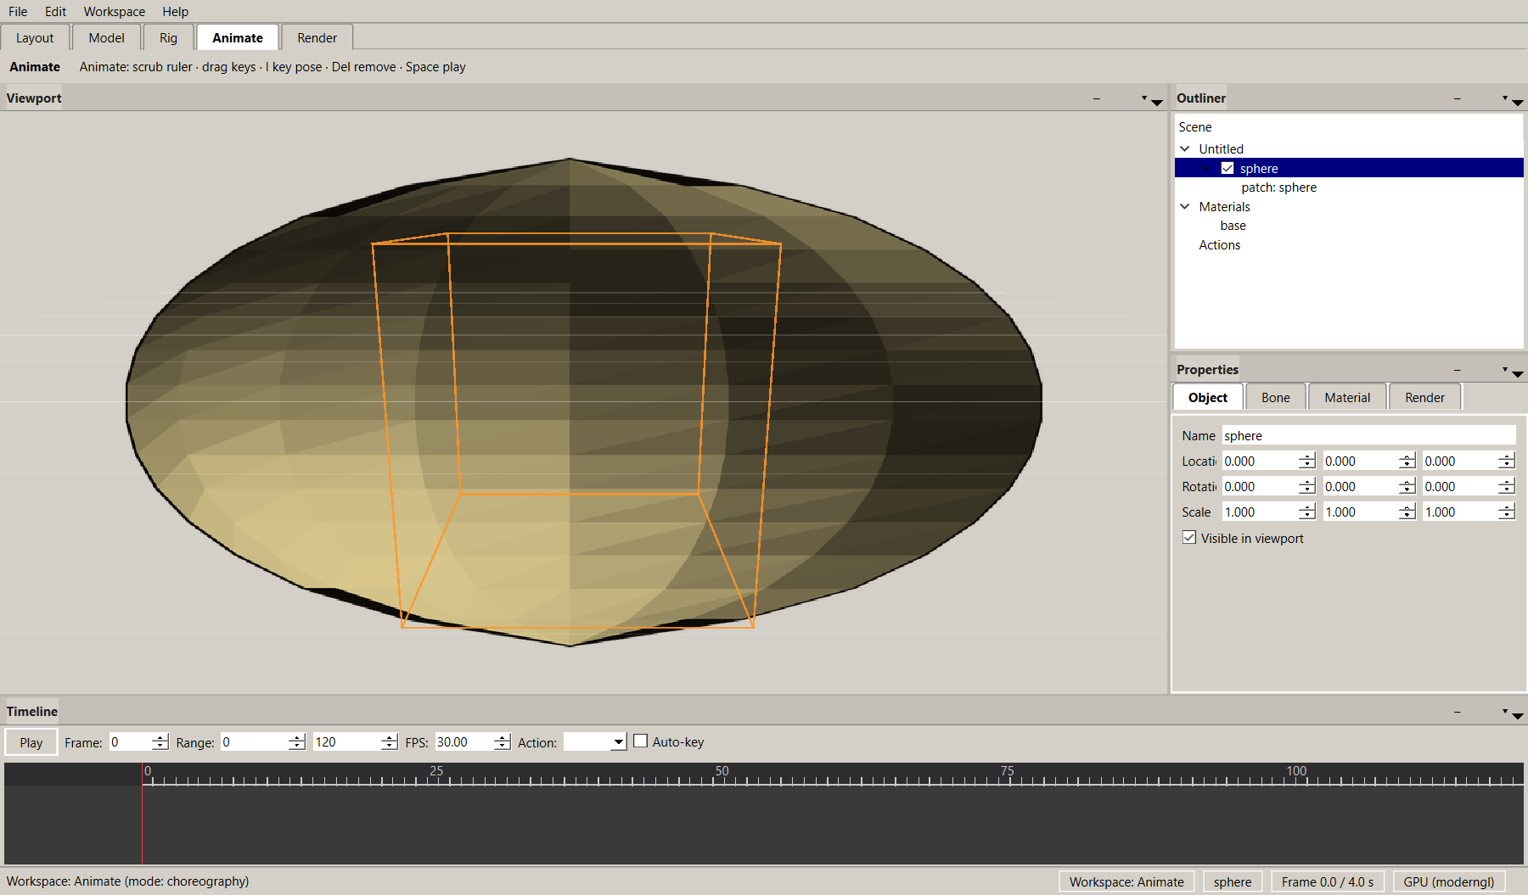1528x895 pixels.
Task: Click the GPU (moderngl) status bar entry
Action: click(1449, 881)
